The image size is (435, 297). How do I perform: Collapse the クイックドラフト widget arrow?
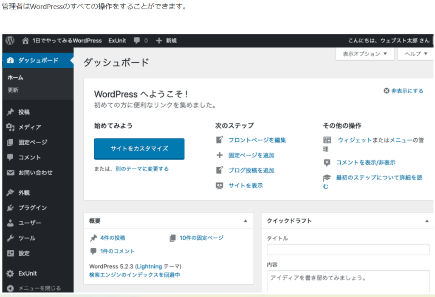(427, 221)
